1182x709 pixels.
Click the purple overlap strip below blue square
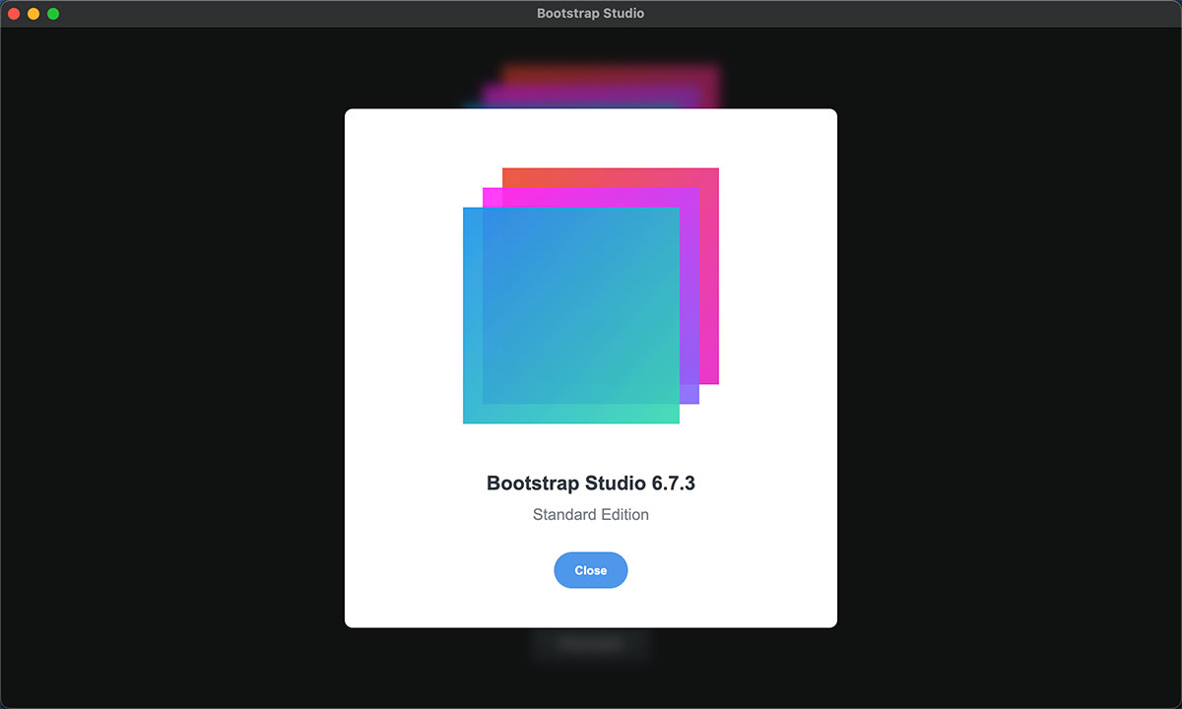(x=689, y=395)
